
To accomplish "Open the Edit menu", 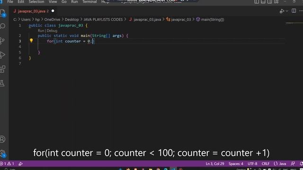I will [21, 2].
